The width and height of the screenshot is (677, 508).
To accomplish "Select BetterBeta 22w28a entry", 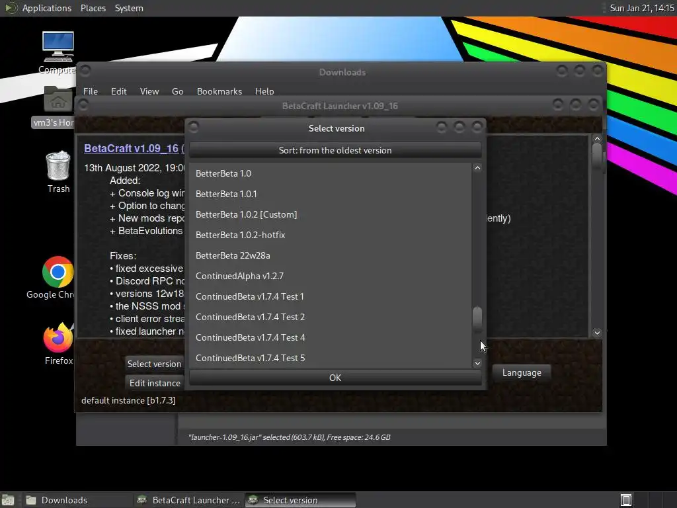I will [x=331, y=255].
